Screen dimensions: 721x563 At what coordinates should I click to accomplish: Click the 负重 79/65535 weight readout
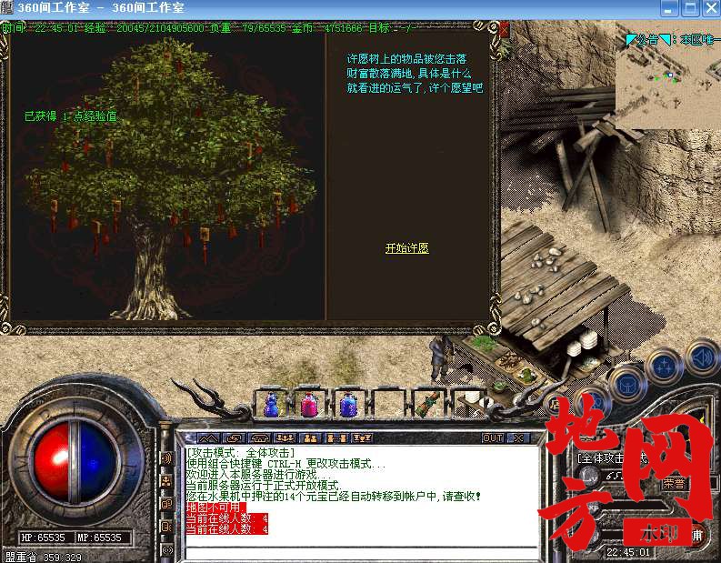(x=248, y=28)
